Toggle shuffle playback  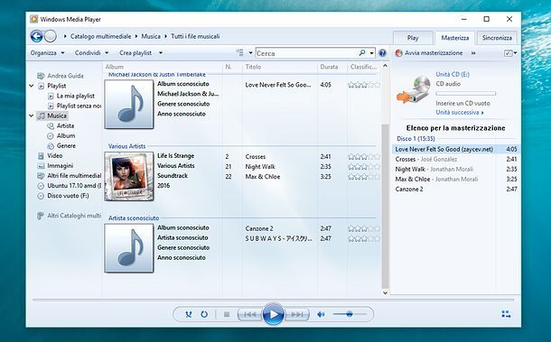coord(189,314)
